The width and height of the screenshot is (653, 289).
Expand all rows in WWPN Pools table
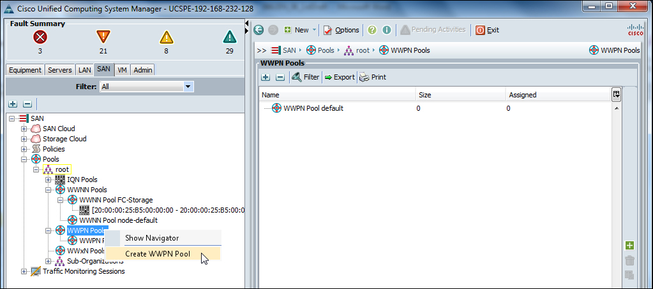pyautogui.click(x=266, y=77)
